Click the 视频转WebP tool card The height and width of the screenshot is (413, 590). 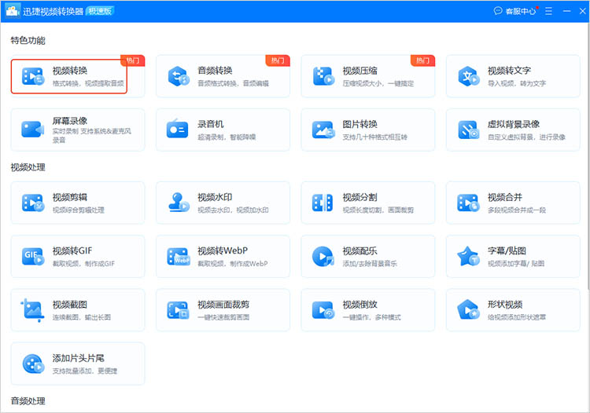[x=223, y=256]
